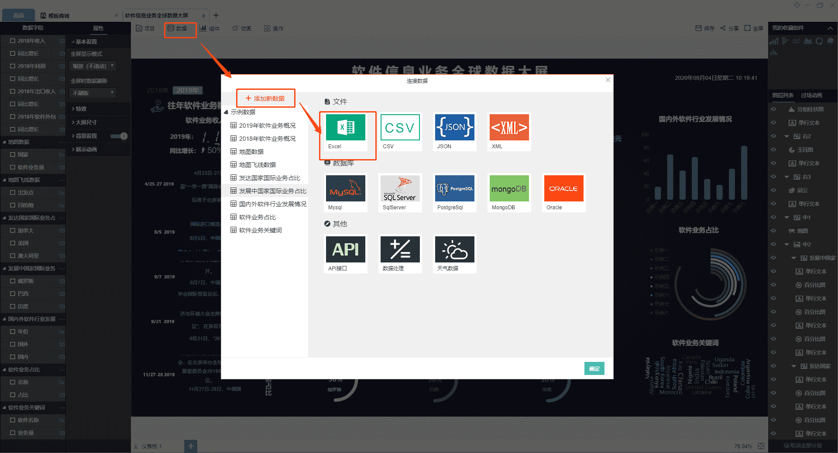The image size is (838, 453).
Task: Pick the 数据处理 data source
Action: pyautogui.click(x=400, y=254)
